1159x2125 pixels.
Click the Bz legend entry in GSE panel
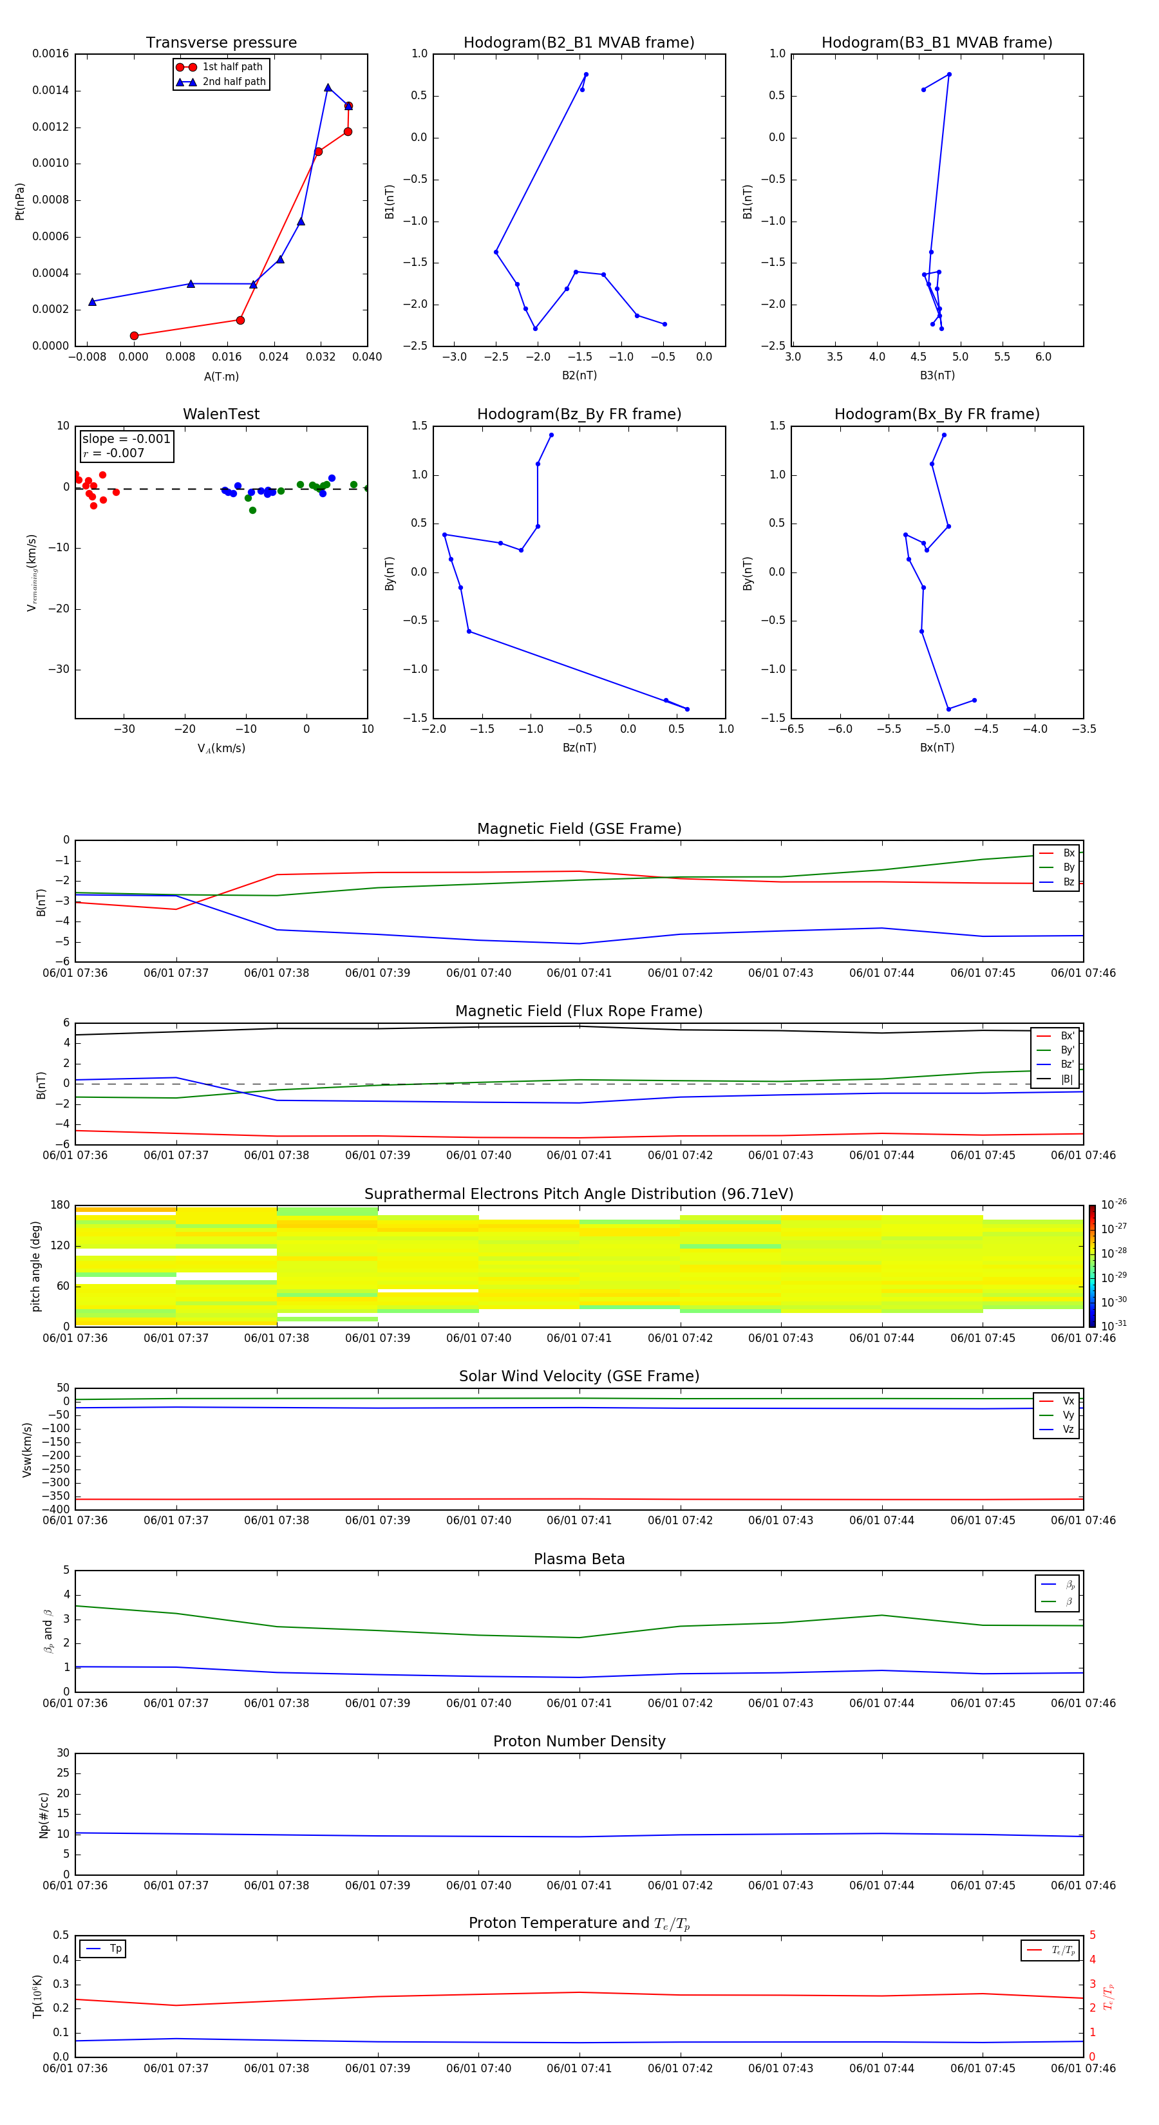click(1057, 882)
